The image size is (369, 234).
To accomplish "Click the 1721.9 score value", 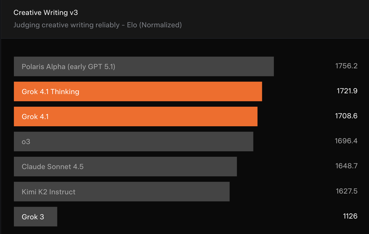I will (x=347, y=91).
